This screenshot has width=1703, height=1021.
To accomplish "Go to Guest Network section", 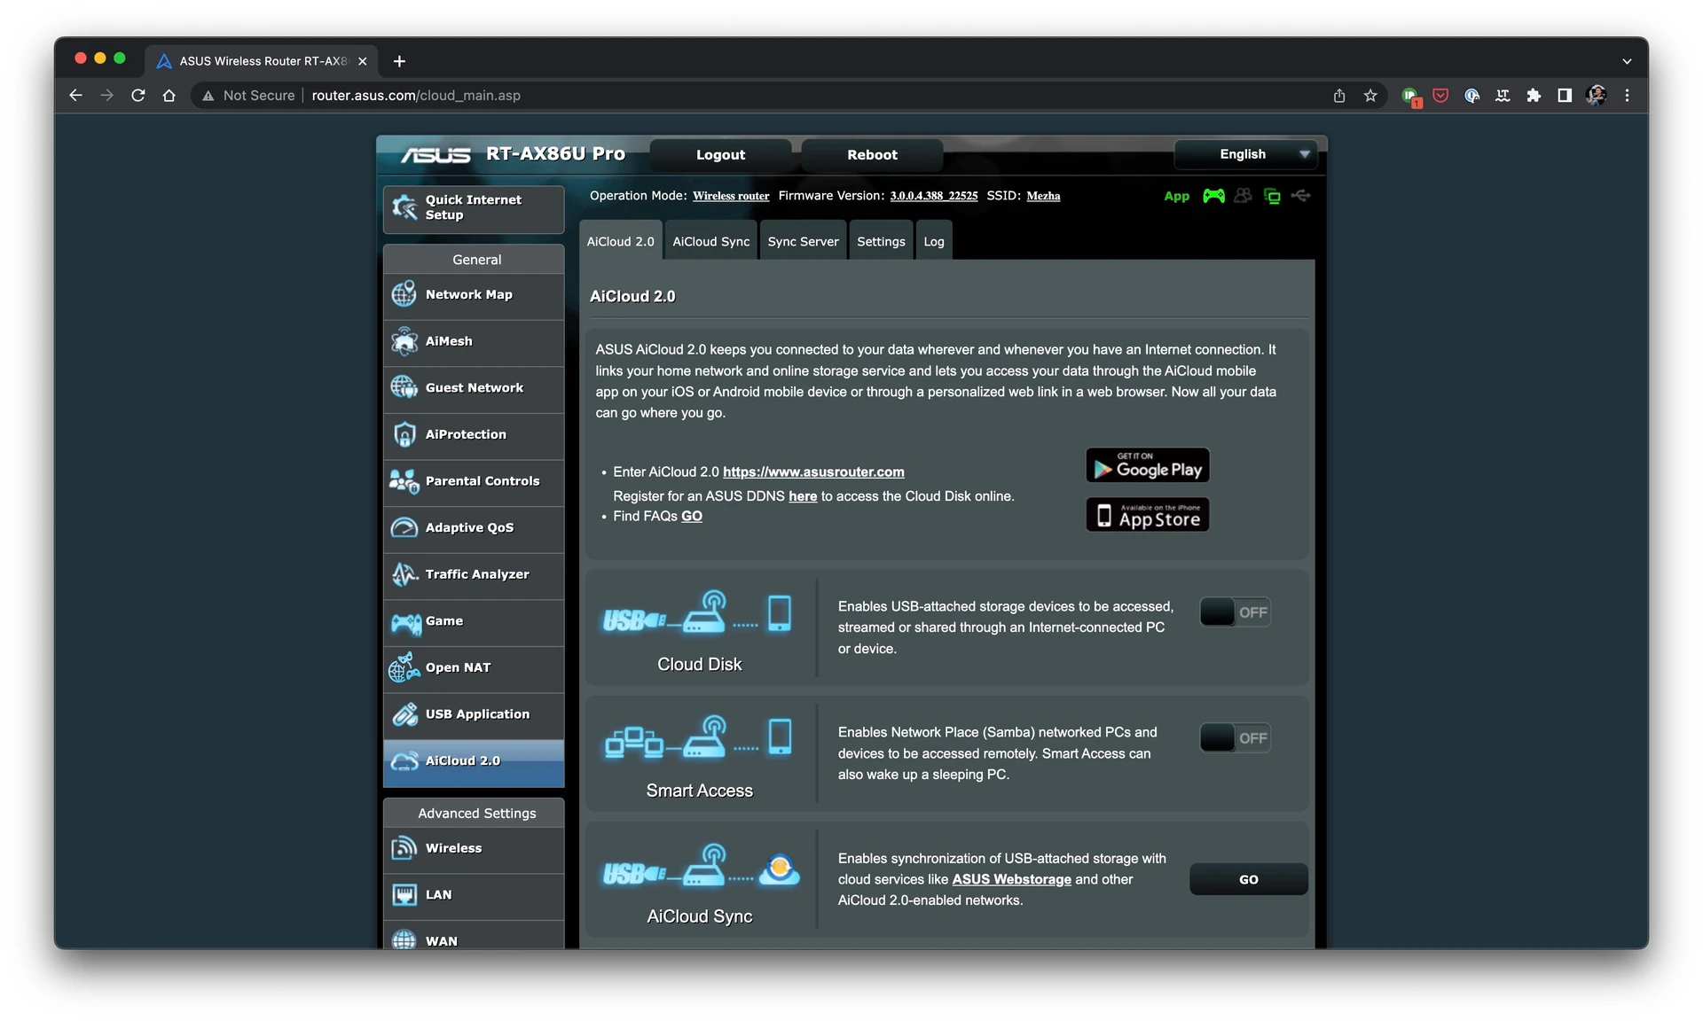I will [x=474, y=388].
